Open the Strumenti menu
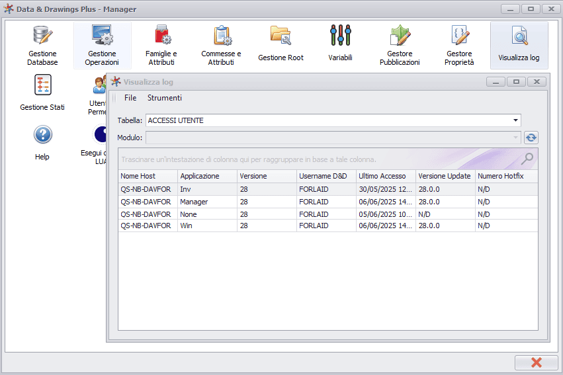 click(165, 98)
